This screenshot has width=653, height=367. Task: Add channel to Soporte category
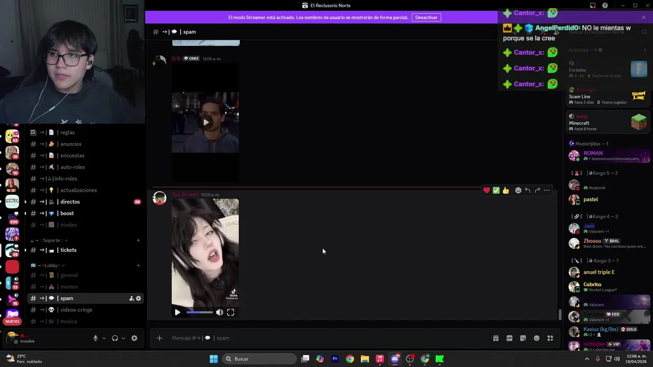pyautogui.click(x=138, y=240)
